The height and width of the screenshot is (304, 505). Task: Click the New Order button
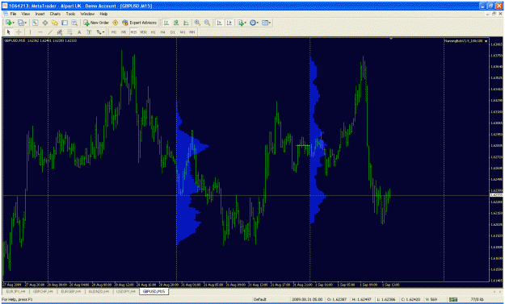point(96,23)
